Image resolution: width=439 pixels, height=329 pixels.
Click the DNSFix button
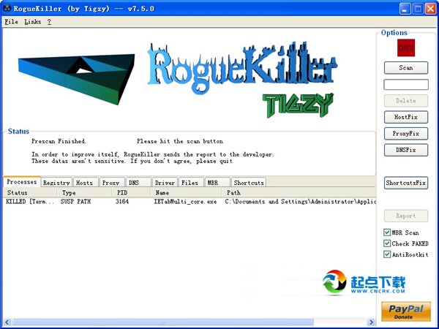click(406, 150)
